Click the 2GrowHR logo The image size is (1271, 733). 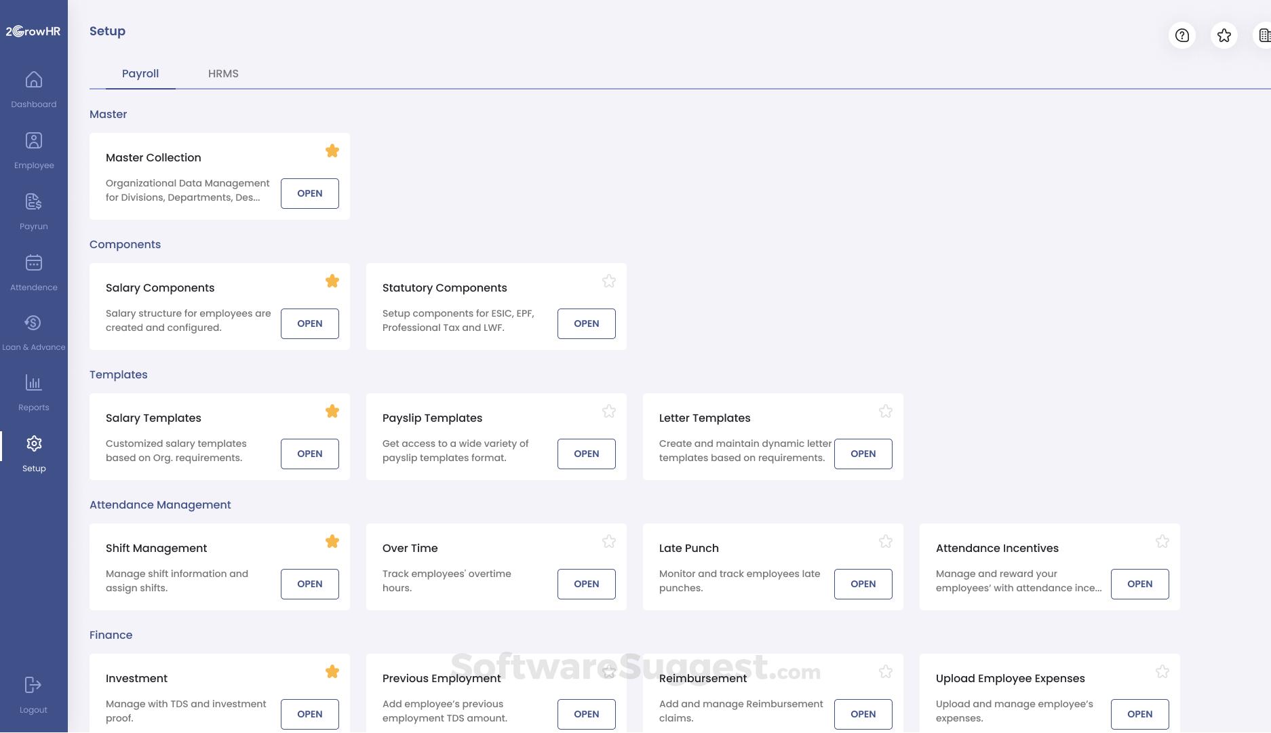(x=33, y=31)
